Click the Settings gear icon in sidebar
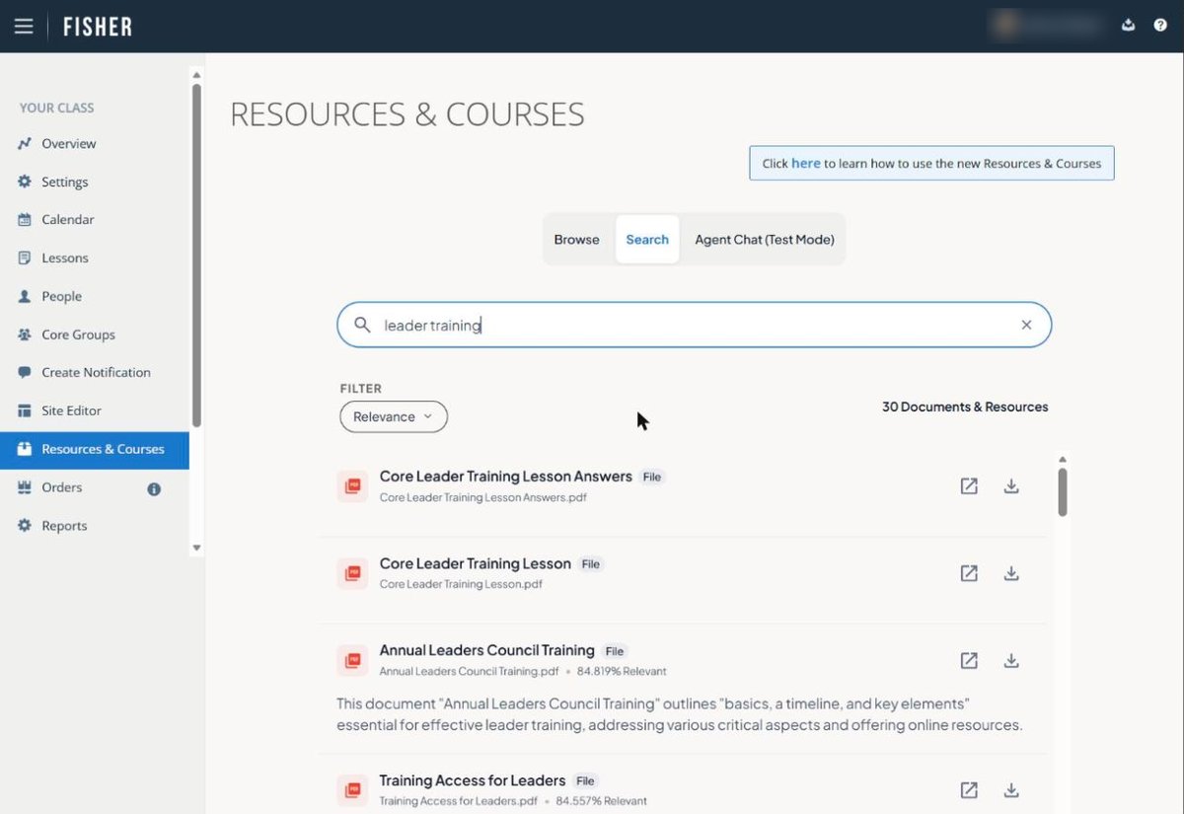The width and height of the screenshot is (1184, 814). click(x=25, y=182)
